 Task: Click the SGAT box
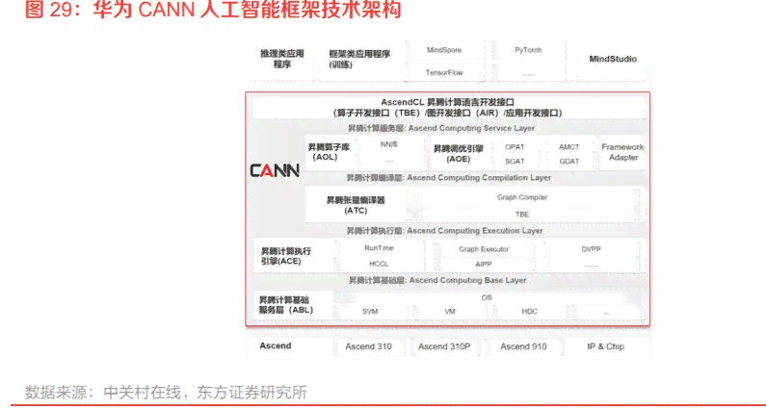(x=515, y=161)
